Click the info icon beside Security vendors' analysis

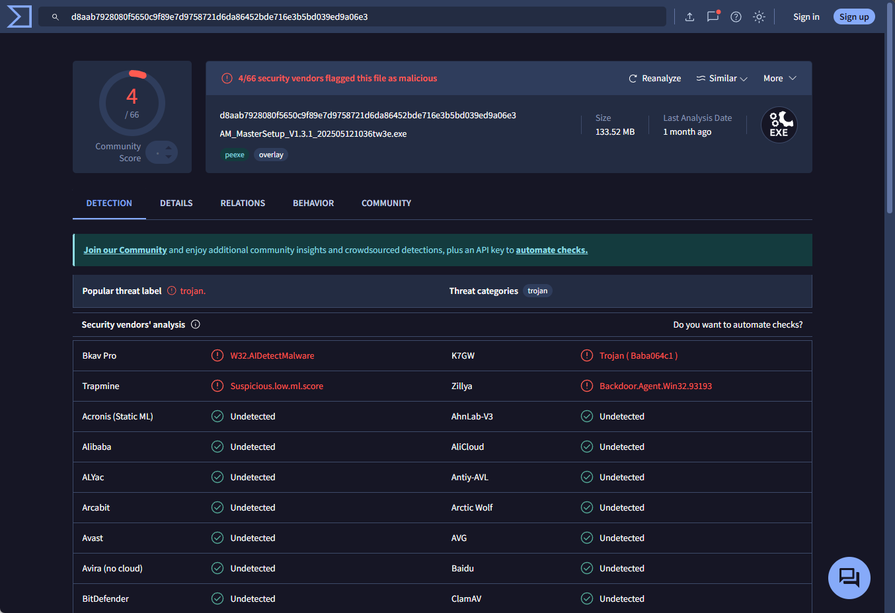pos(196,324)
